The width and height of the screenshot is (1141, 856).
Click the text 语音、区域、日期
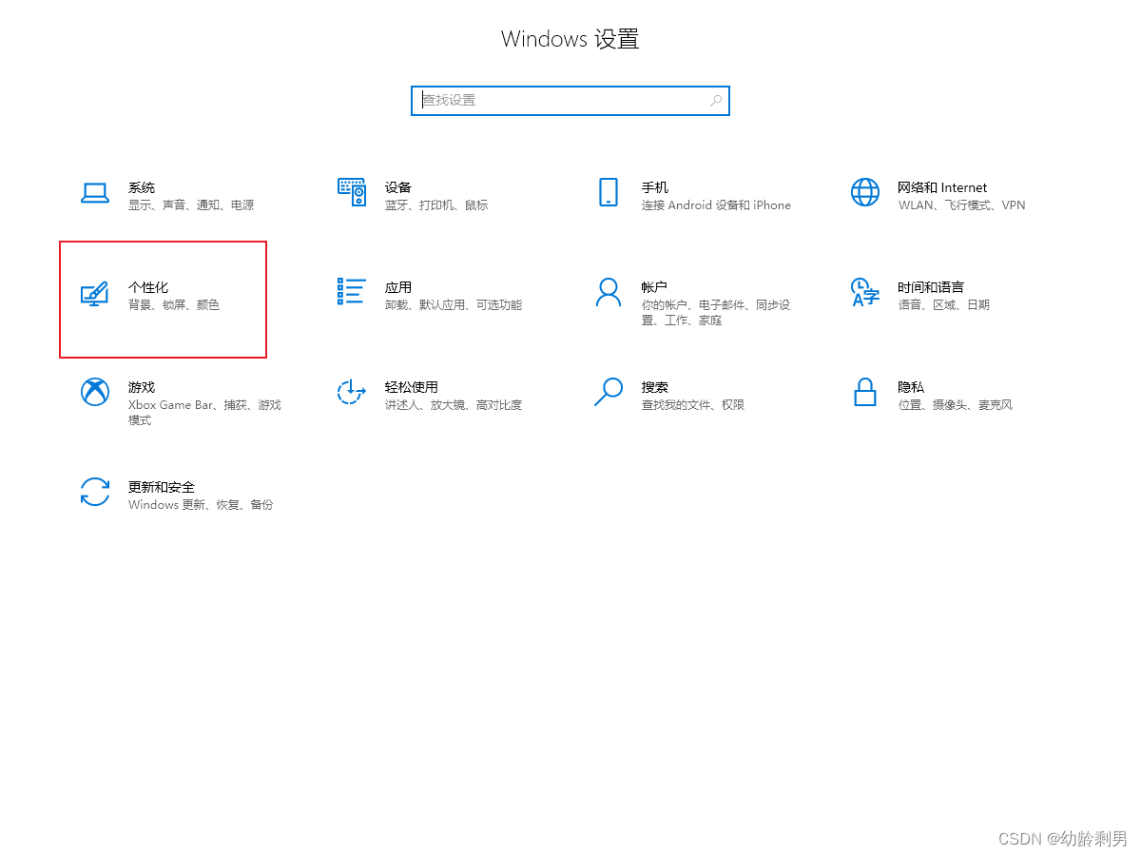[944, 305]
